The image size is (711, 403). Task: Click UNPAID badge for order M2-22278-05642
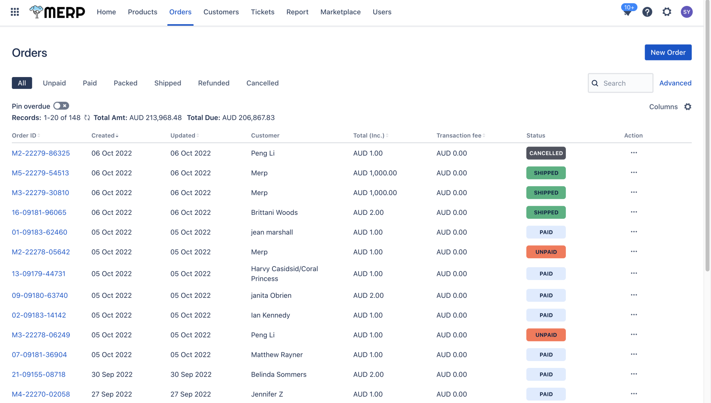pyautogui.click(x=546, y=252)
